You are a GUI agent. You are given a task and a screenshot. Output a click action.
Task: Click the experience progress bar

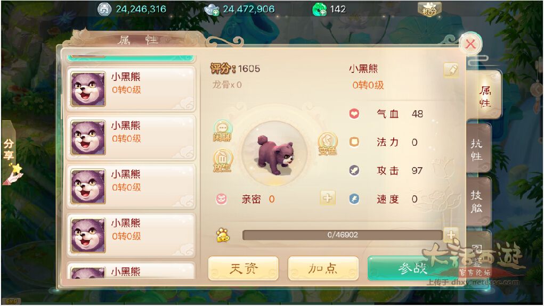[343, 235]
